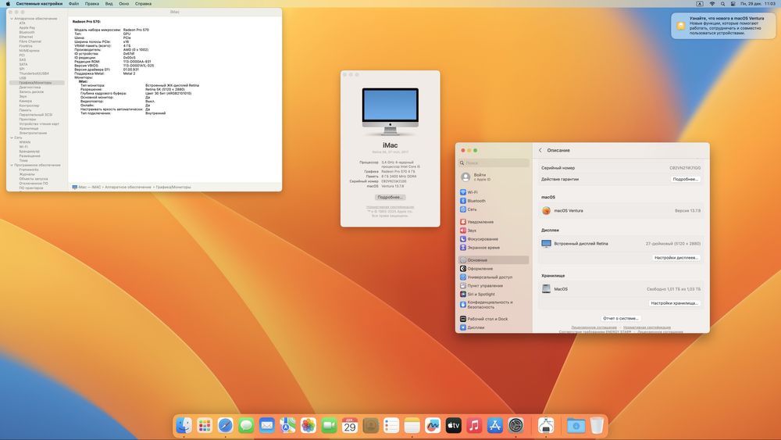Open Дисплеи in Settings sidebar
This screenshot has width=781, height=440.
[x=494, y=327]
